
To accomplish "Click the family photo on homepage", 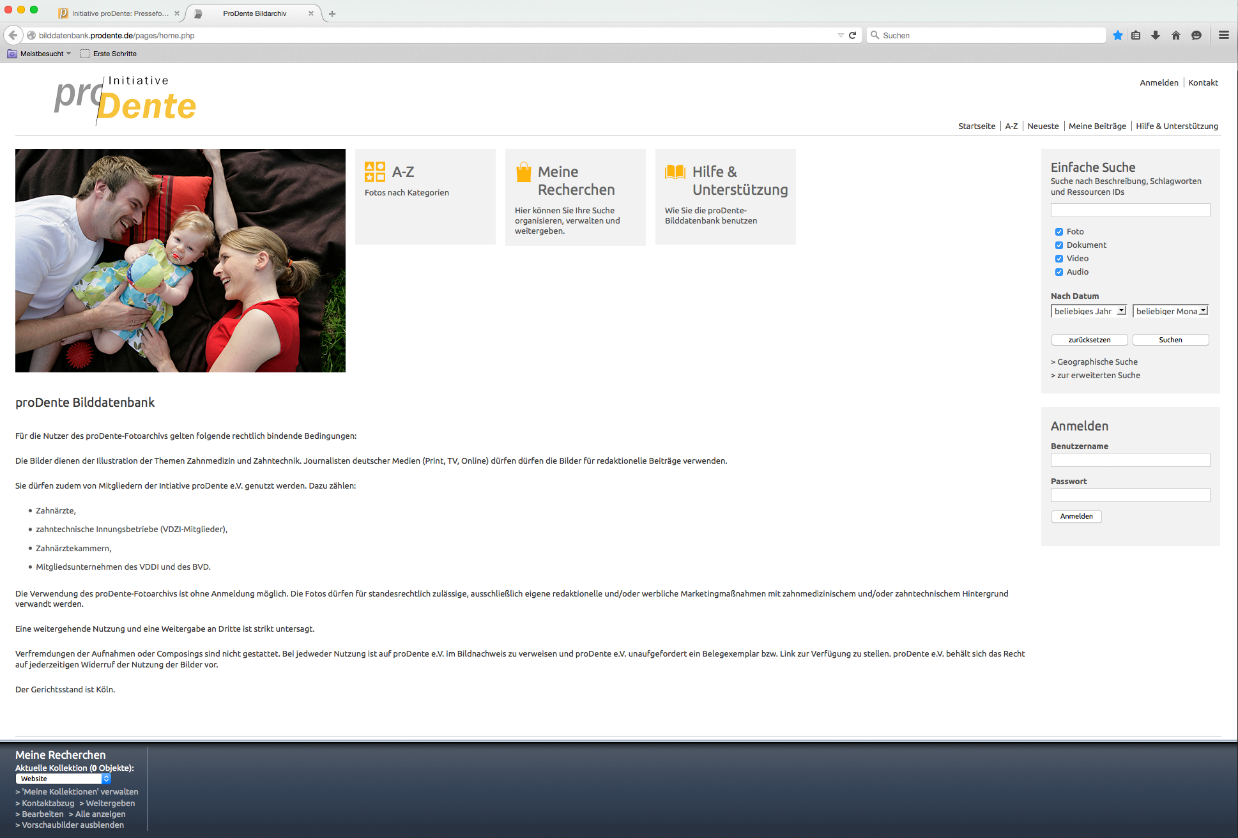I will (180, 261).
